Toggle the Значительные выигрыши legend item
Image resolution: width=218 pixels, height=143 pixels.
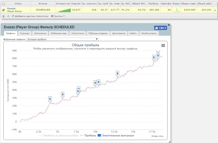pyautogui.click(x=116, y=136)
